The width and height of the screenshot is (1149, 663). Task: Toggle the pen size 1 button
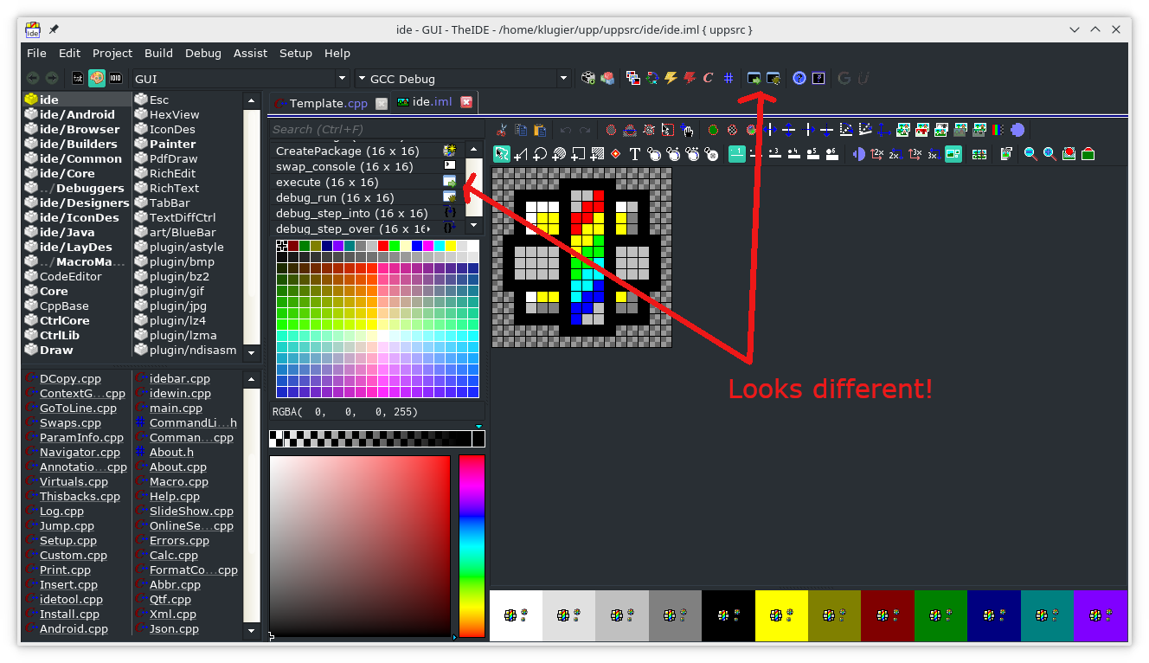coord(736,154)
